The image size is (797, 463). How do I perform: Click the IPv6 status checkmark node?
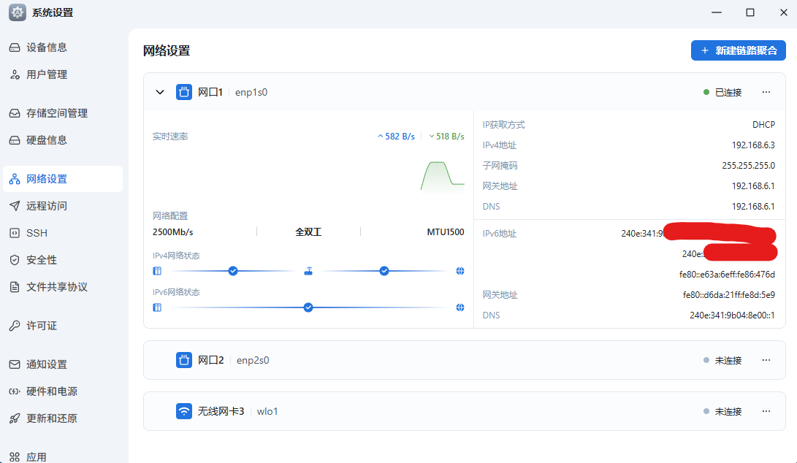tap(308, 307)
